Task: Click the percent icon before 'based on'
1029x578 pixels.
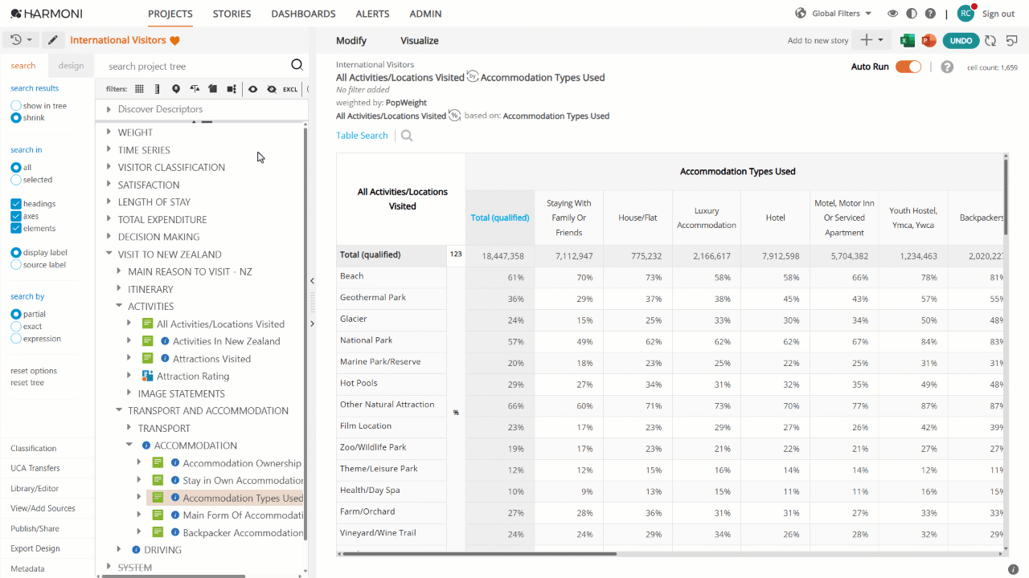Action: click(x=454, y=116)
